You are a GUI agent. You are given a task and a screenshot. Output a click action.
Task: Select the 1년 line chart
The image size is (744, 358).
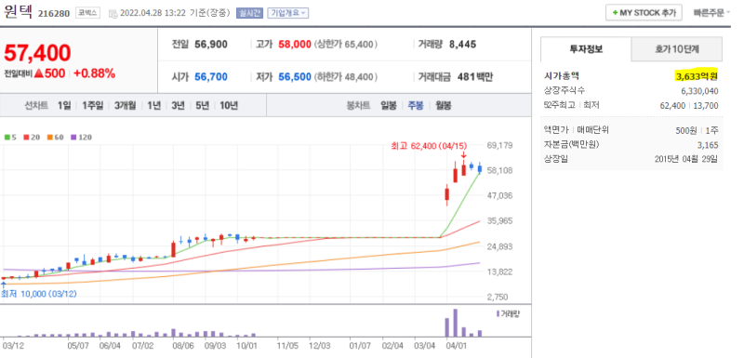point(153,105)
